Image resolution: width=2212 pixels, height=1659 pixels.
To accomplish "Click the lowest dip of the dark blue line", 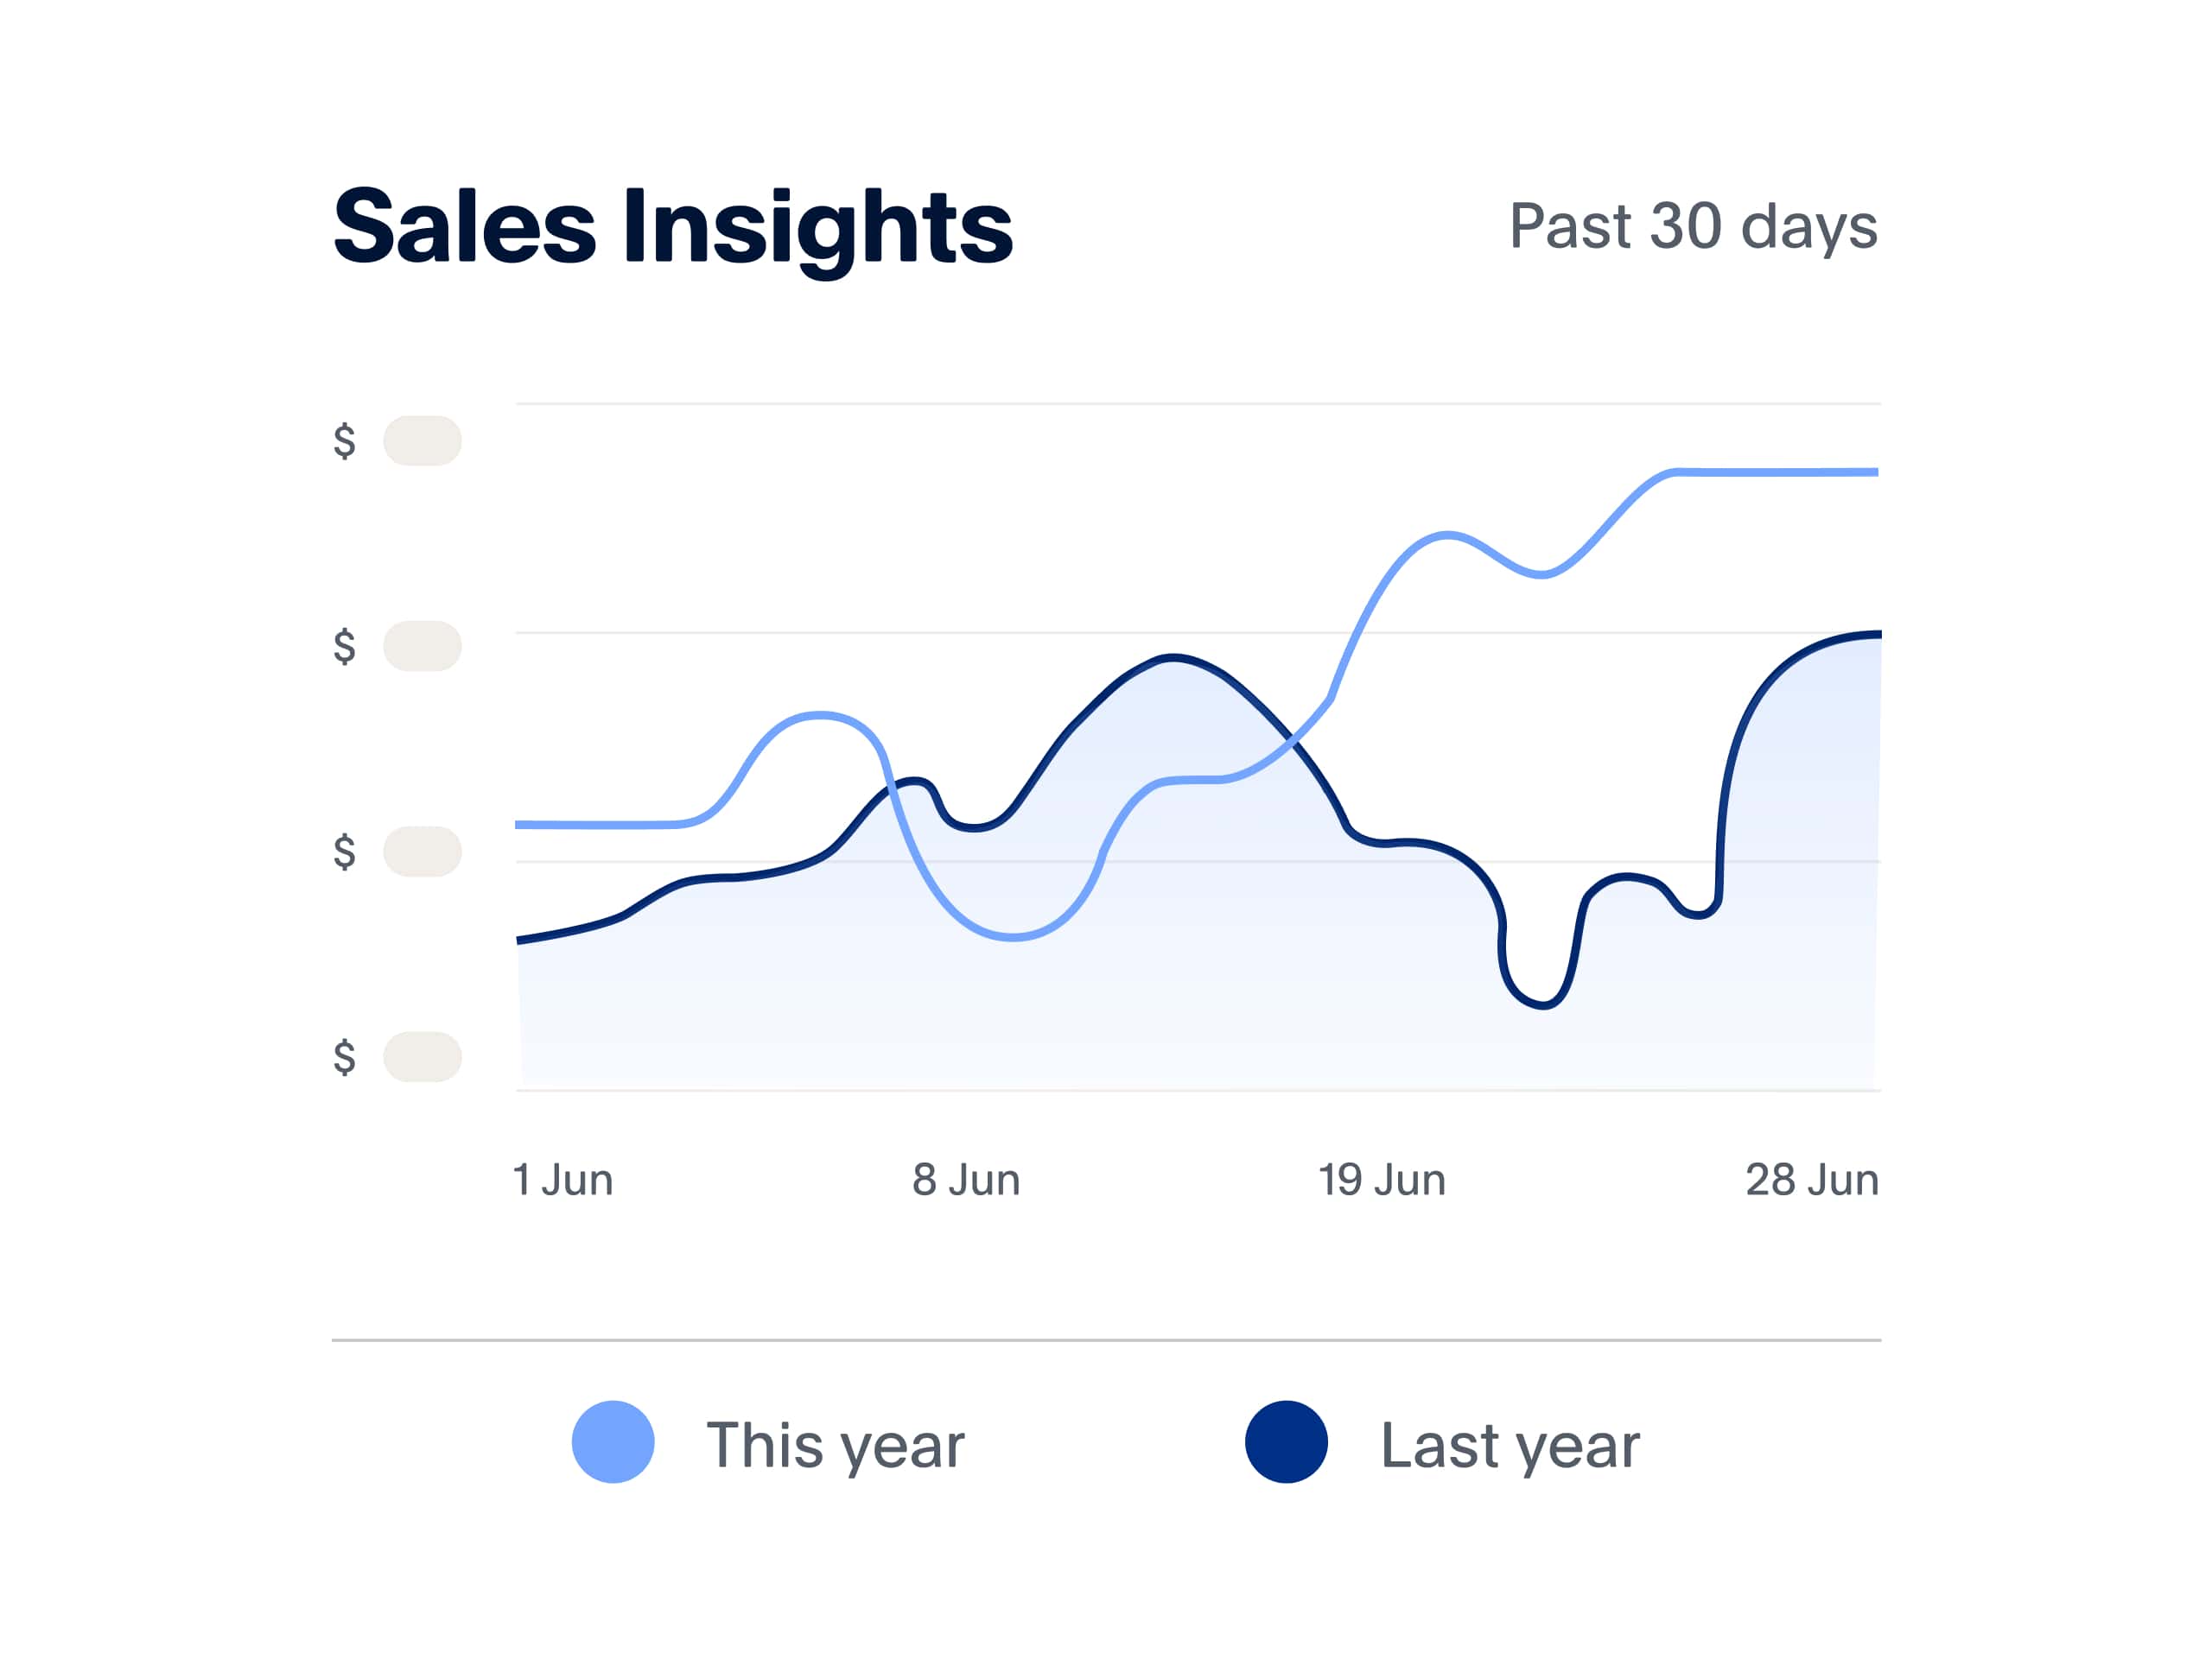I will point(1542,1004).
